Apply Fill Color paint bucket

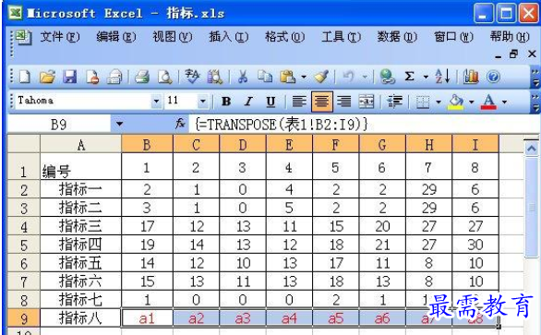pos(455,102)
